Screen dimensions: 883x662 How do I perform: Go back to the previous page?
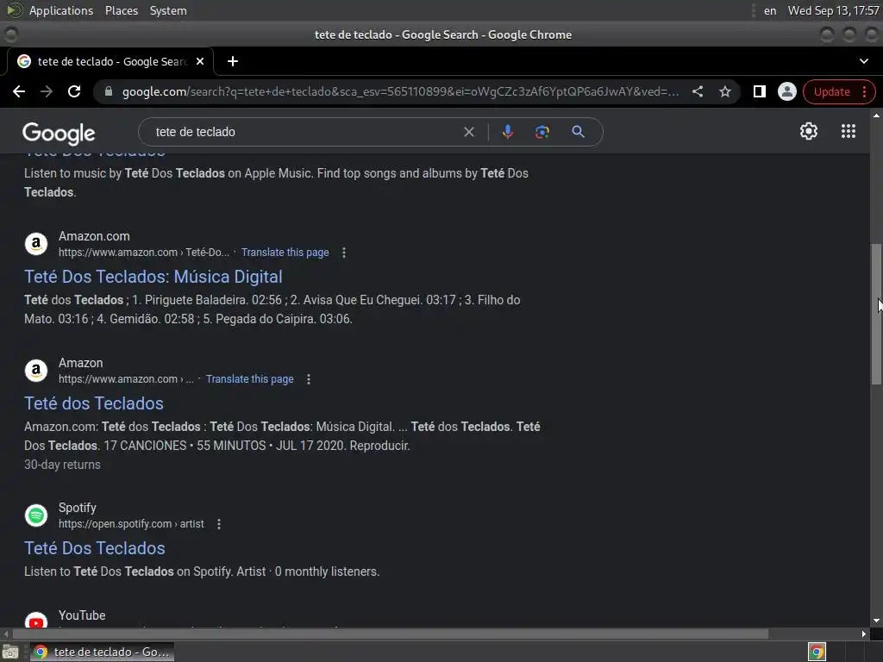click(x=19, y=91)
